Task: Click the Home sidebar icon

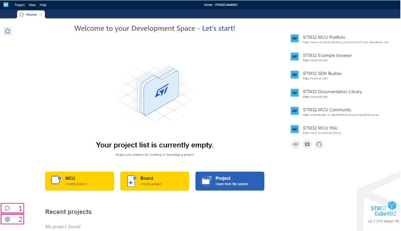Action: pos(7,31)
